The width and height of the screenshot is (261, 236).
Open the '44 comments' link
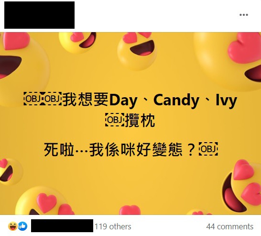click(x=229, y=227)
